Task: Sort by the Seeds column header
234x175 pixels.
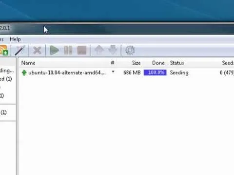Action: pyautogui.click(x=228, y=63)
